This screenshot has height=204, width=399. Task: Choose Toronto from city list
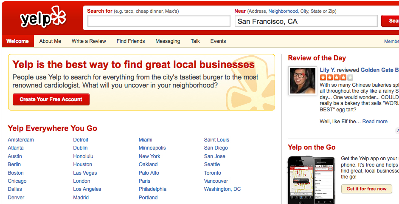click(x=213, y=173)
